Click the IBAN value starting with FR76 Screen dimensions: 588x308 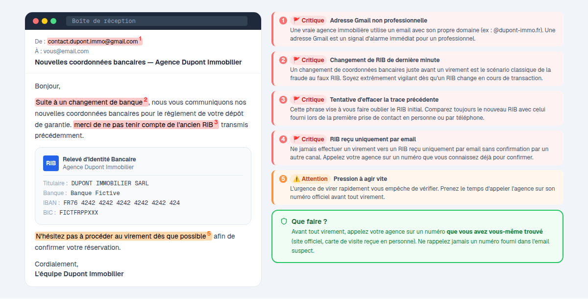[122, 203]
